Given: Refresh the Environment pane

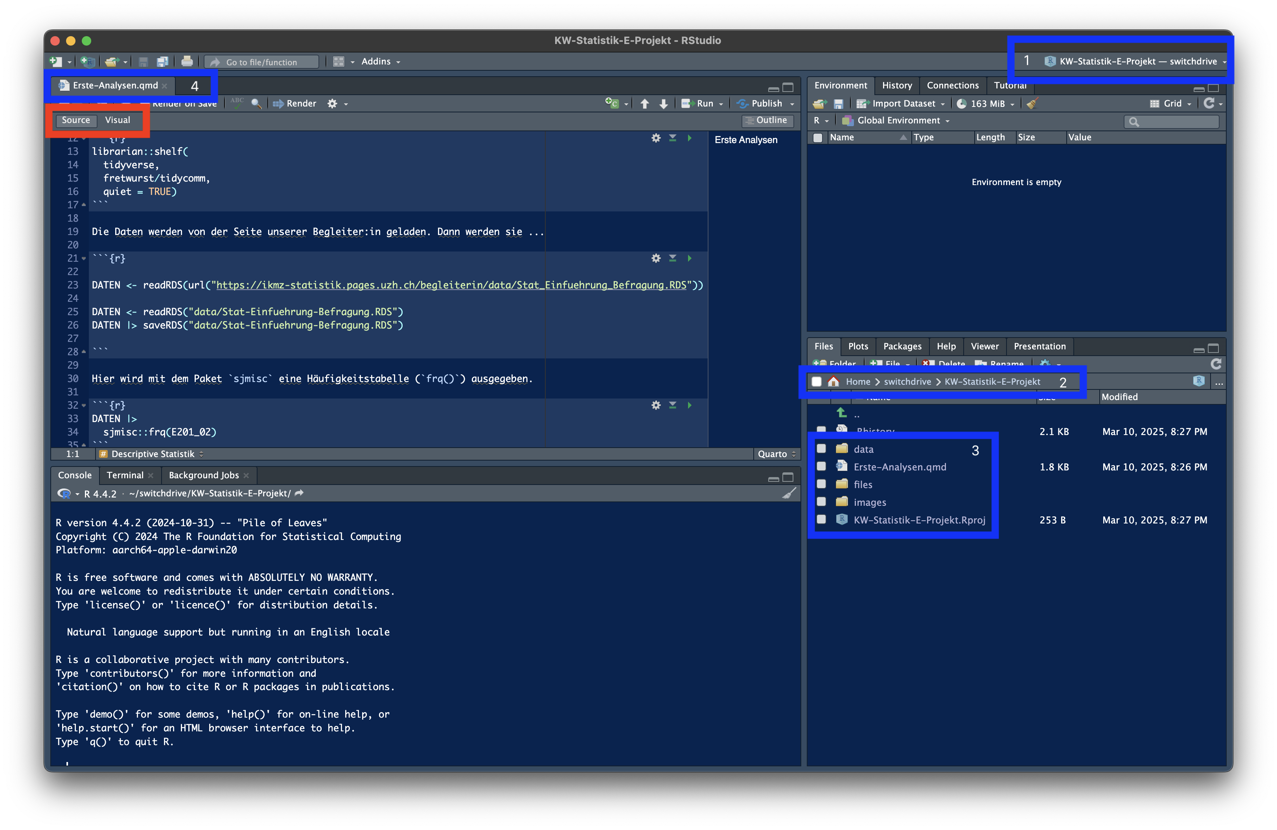Looking at the screenshot, I should 1209,103.
